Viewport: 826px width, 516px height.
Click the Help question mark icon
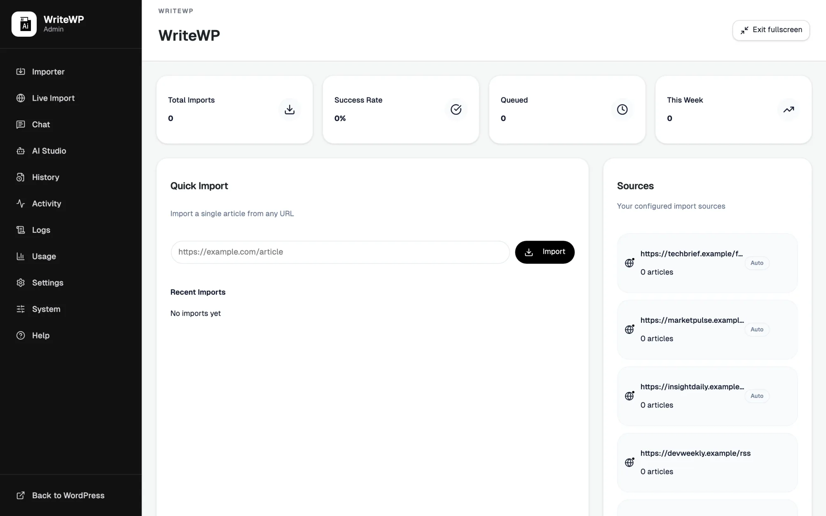click(x=21, y=336)
